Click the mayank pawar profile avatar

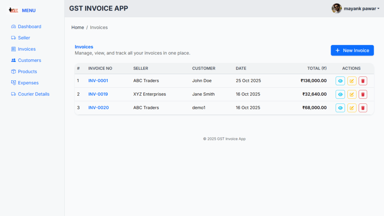(x=336, y=9)
